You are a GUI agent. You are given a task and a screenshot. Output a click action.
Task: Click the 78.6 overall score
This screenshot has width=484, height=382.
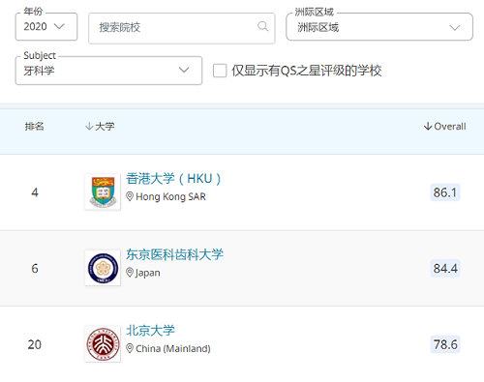(445, 344)
